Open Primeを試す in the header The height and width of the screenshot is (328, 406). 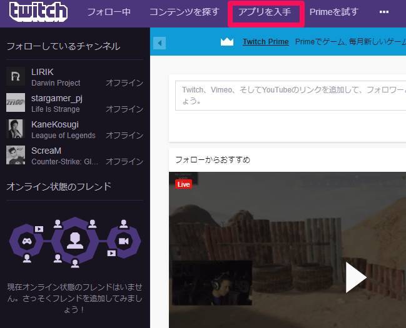(x=334, y=12)
